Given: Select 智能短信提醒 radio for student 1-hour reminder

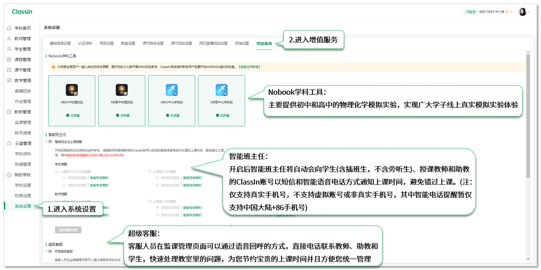Looking at the screenshot, I should tap(157, 178).
